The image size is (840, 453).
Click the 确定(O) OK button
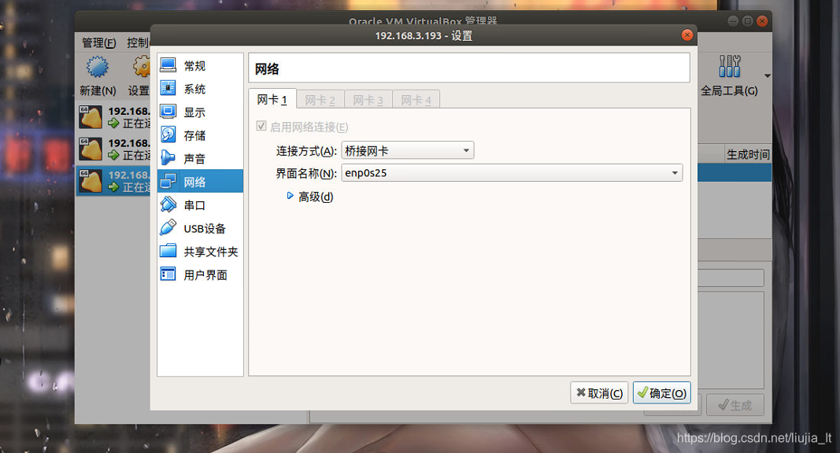pyautogui.click(x=661, y=393)
